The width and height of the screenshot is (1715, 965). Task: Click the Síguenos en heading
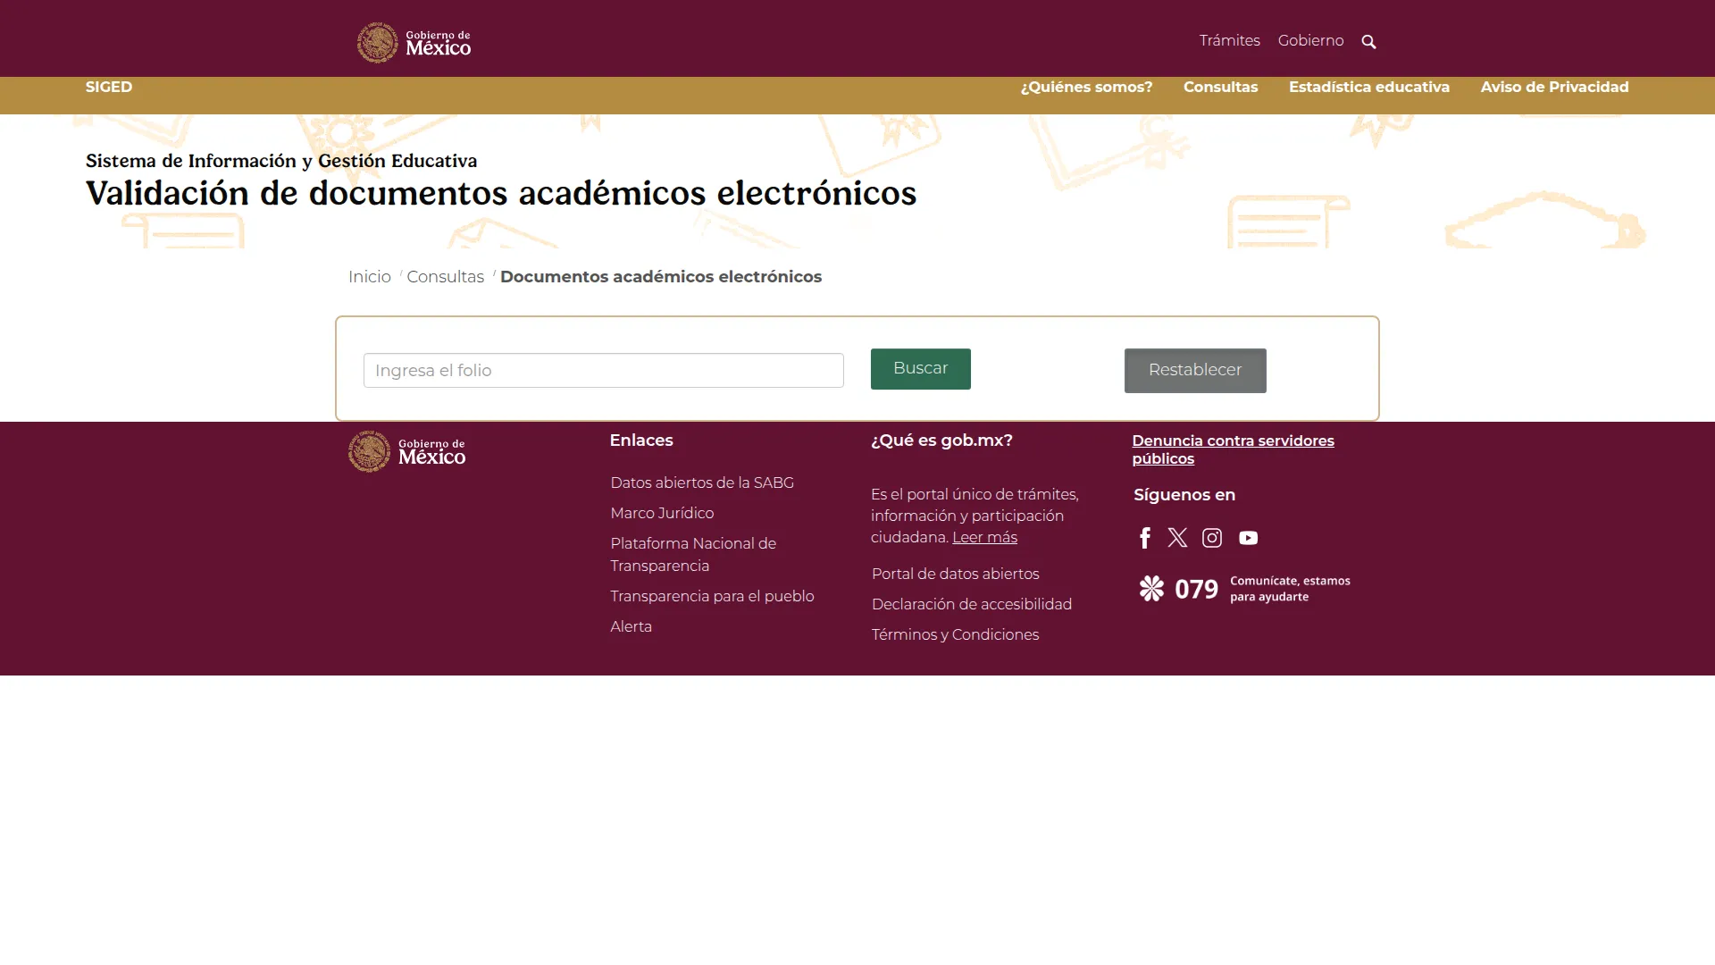[x=1184, y=495]
